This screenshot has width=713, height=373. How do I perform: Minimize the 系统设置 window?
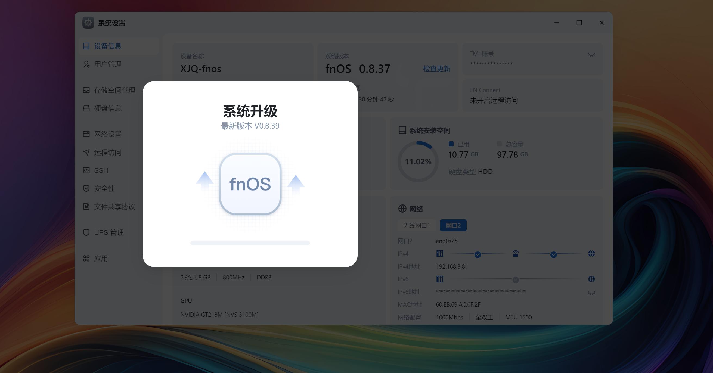point(557,23)
